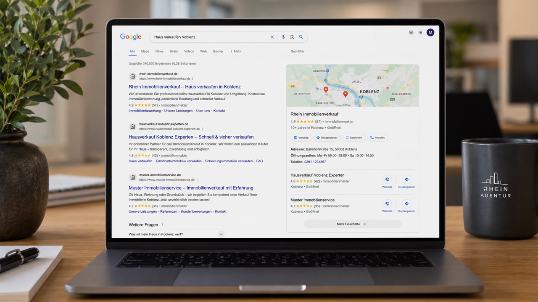
Task: Click the Anrufen chip in the business panel
Action: [377, 138]
